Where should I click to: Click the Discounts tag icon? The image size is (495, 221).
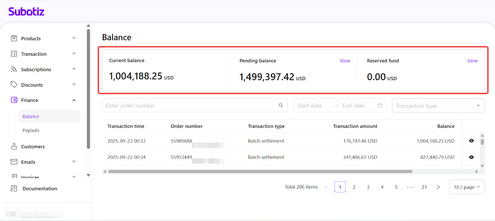click(x=14, y=84)
